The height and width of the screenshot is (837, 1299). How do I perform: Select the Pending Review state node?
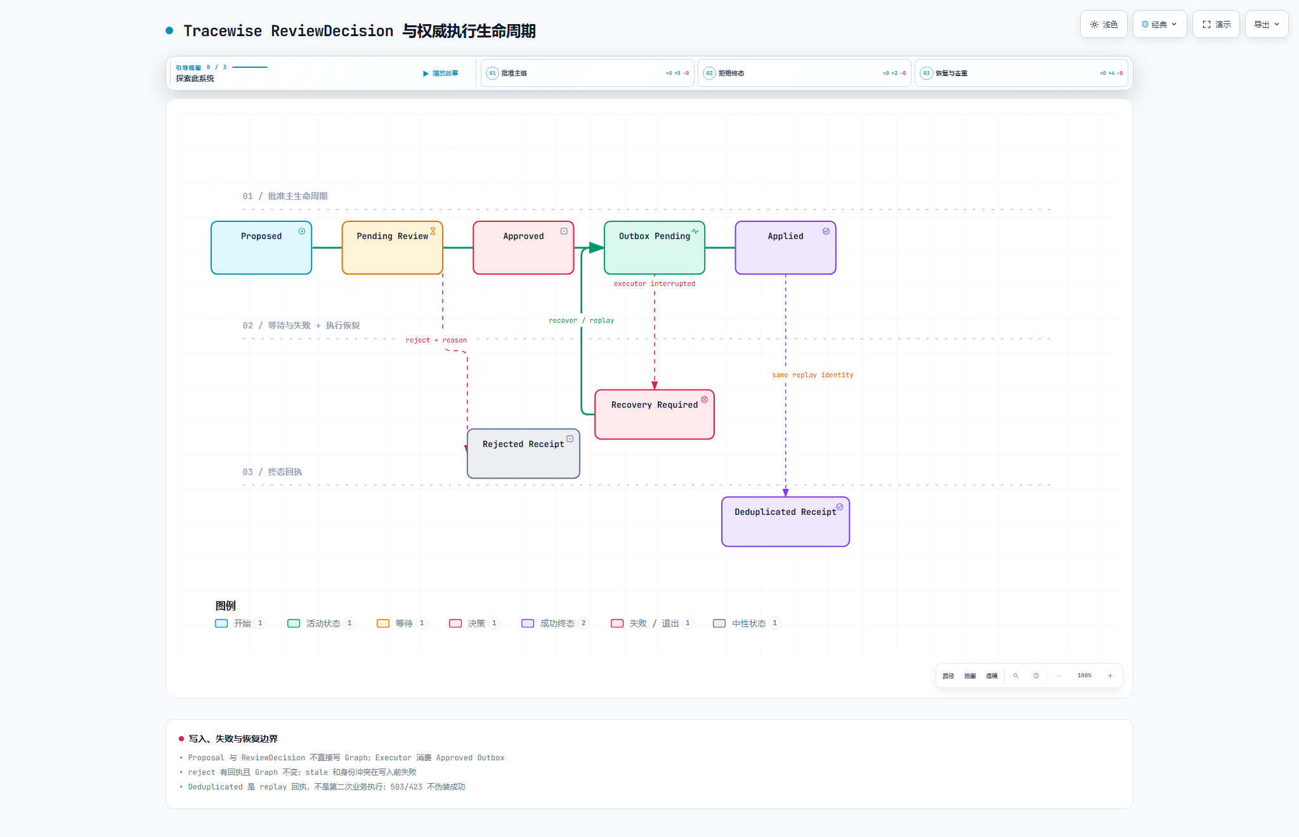tap(393, 247)
